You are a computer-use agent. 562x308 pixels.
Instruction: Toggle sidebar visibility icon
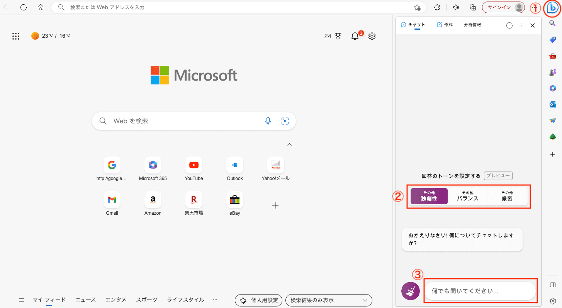(553, 285)
